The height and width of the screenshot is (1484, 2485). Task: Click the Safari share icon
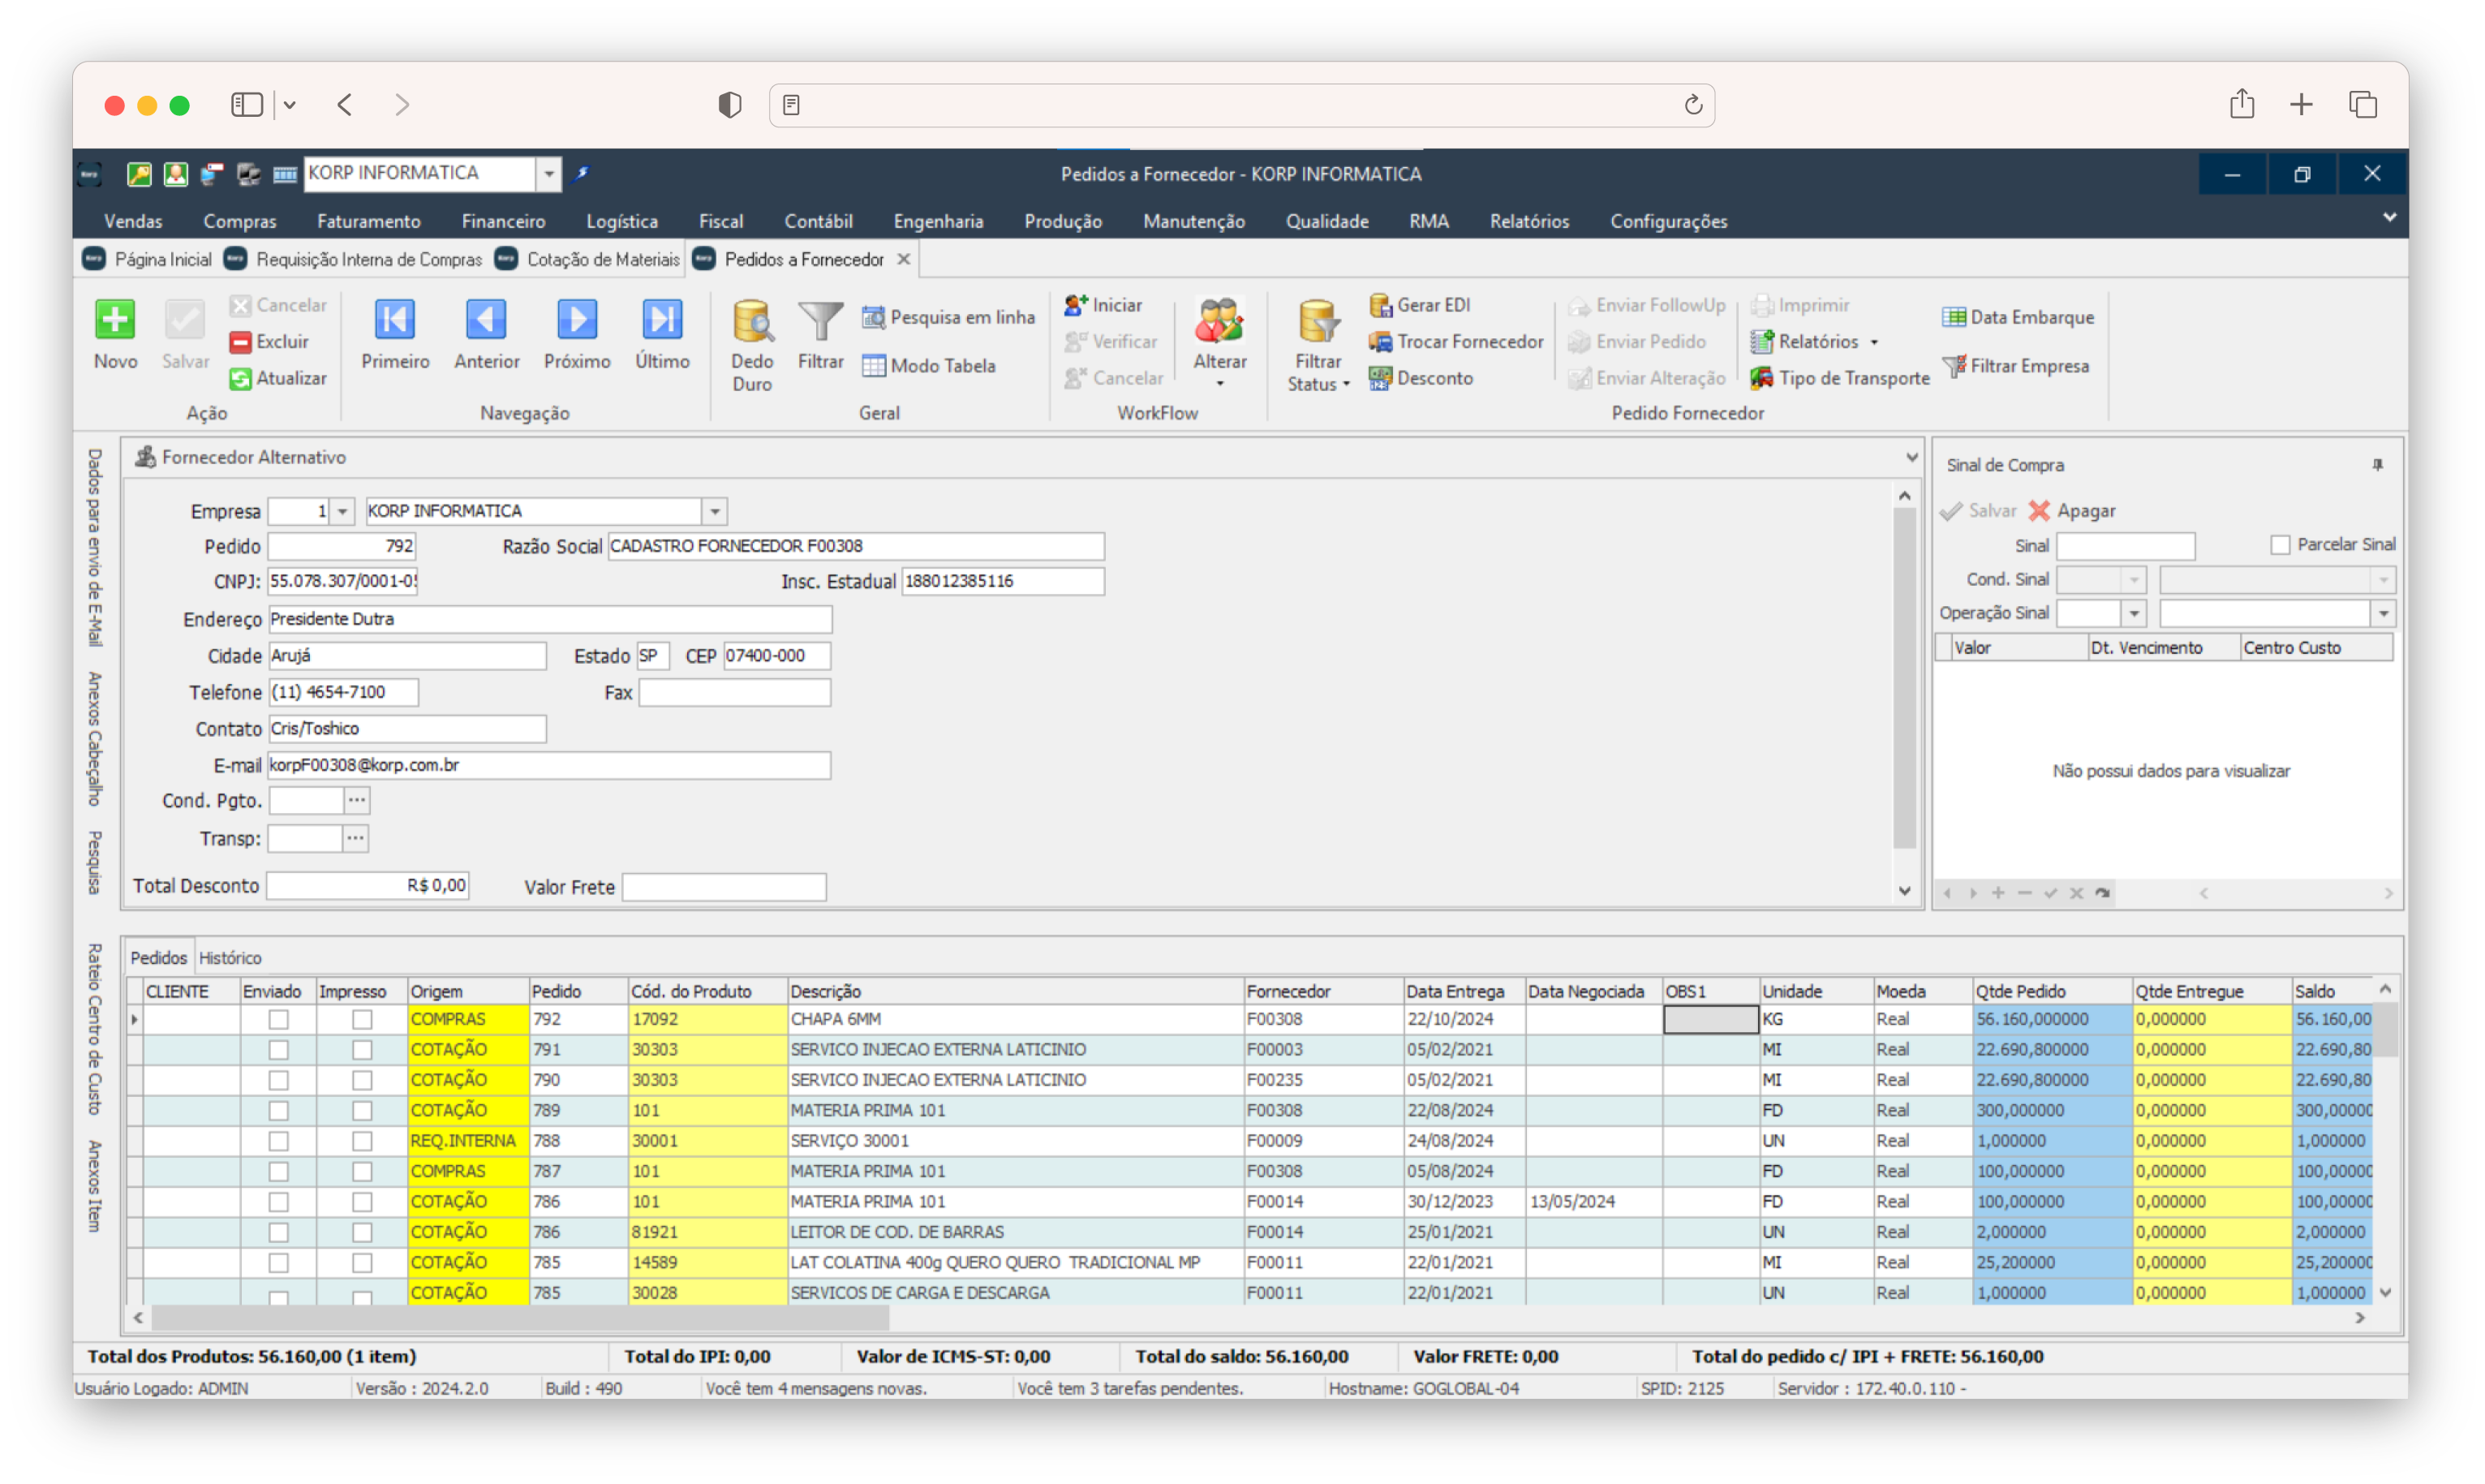[x=2241, y=104]
